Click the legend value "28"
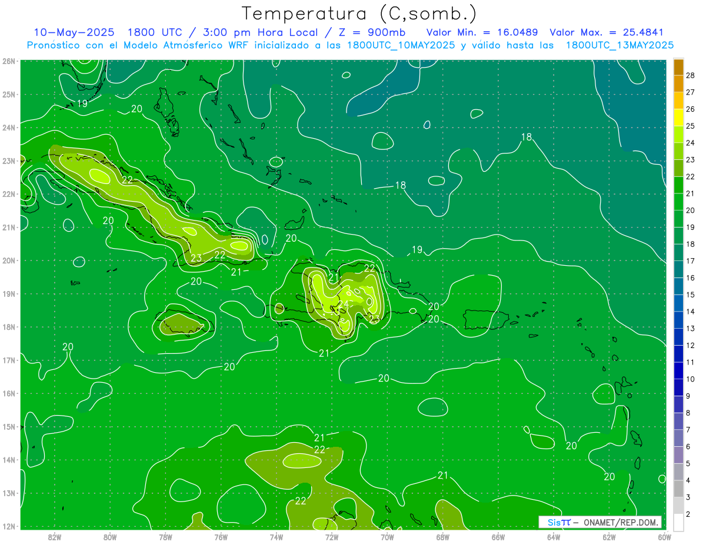Image resolution: width=706 pixels, height=545 pixels. [x=691, y=75]
